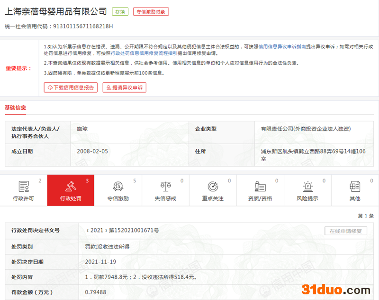Screen dimensions: 379x300
Task: Click the 在线申请修复 button
Action: tap(345, 231)
